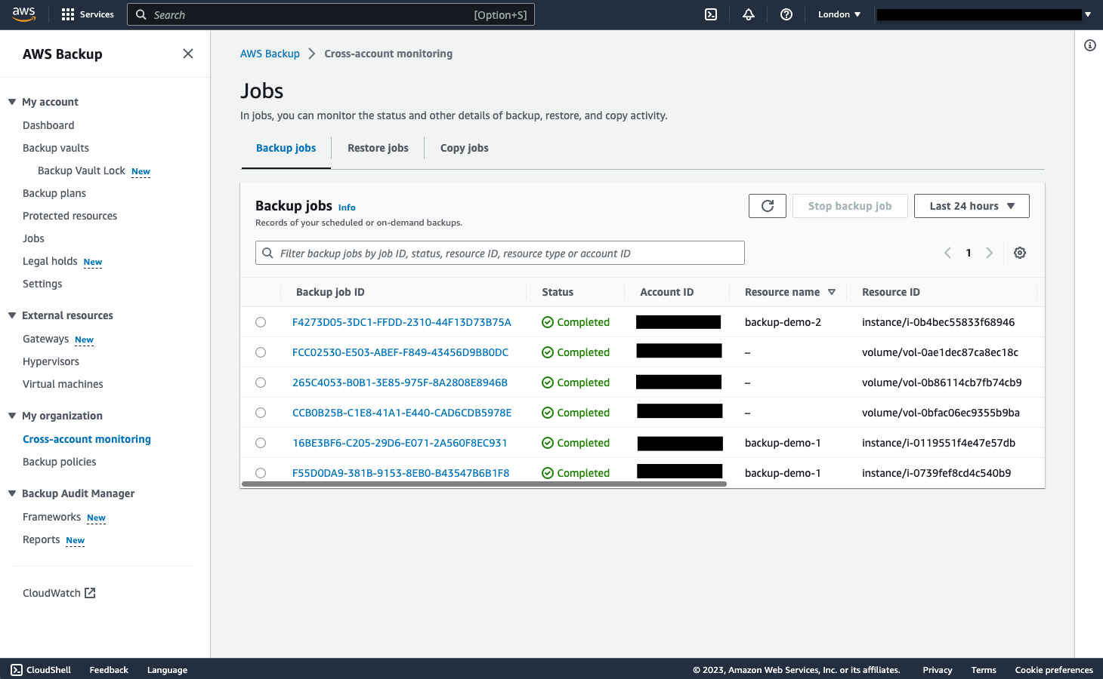Open notifications bell
1103x679 pixels.
749,14
